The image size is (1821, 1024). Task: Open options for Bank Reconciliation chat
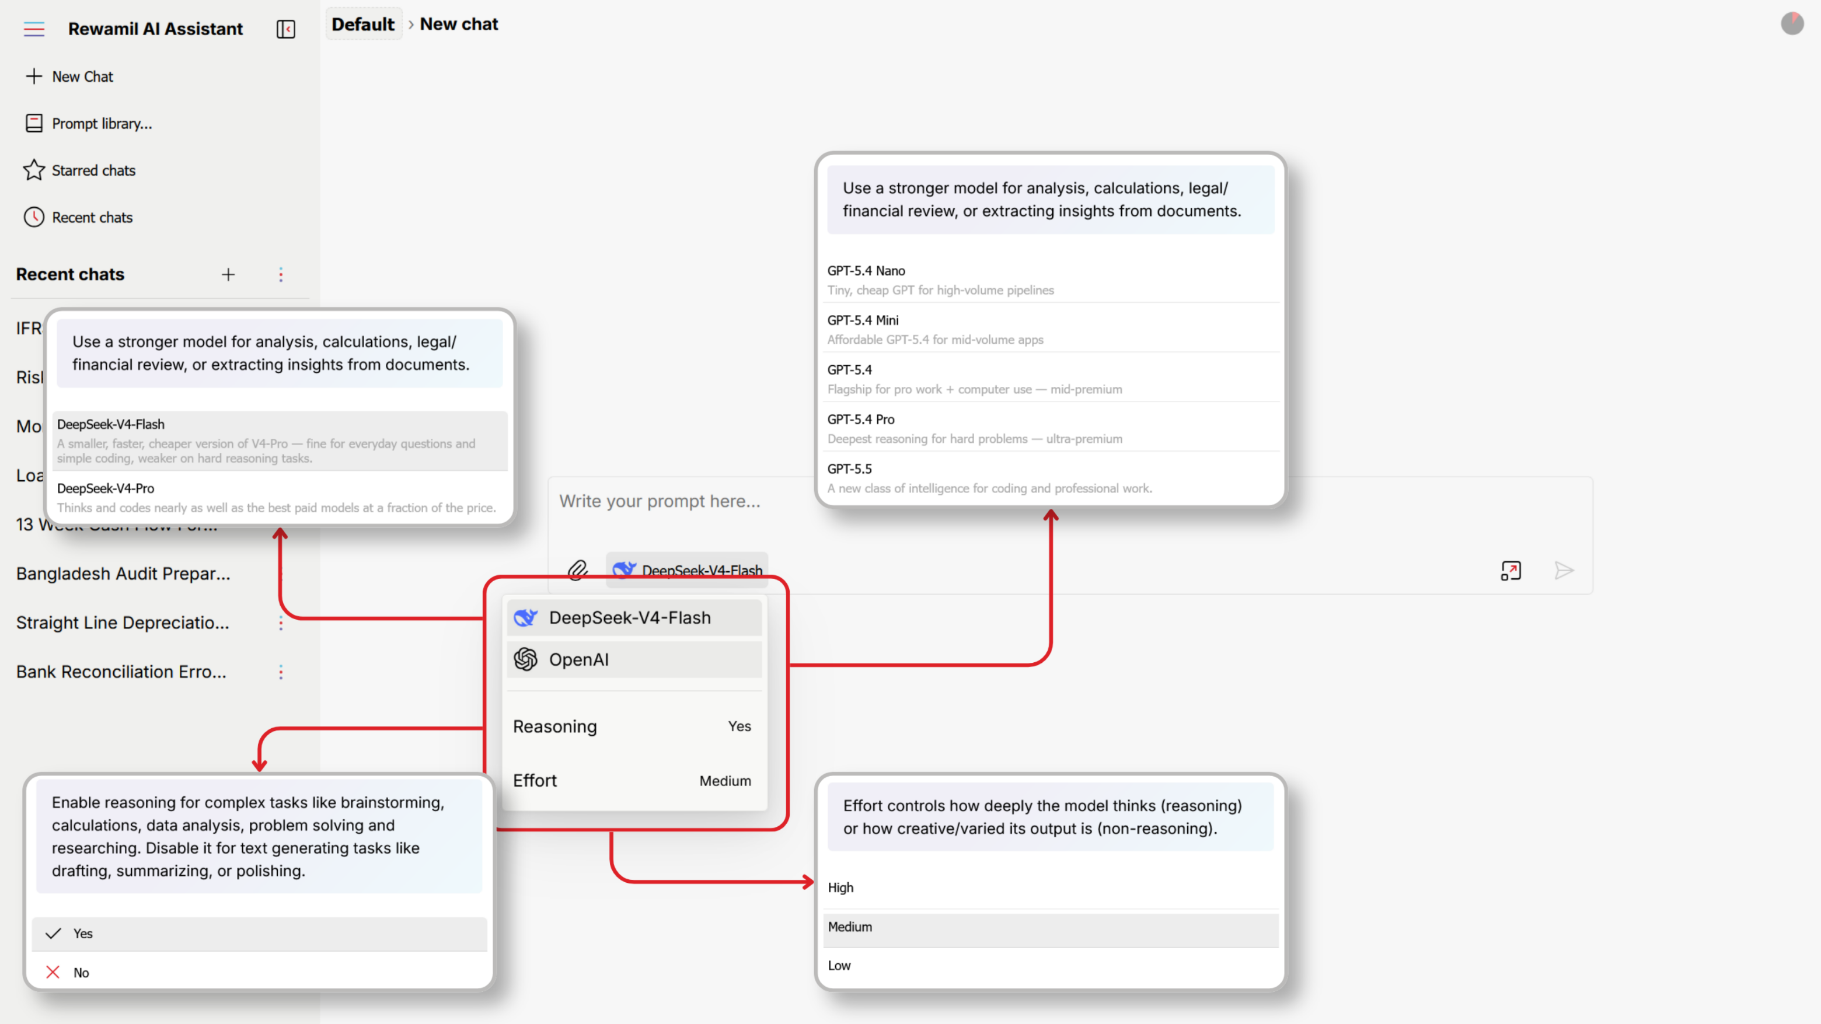(281, 672)
